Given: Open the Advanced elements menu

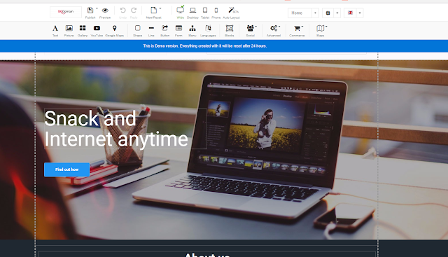Looking at the screenshot, I should click(x=274, y=28).
